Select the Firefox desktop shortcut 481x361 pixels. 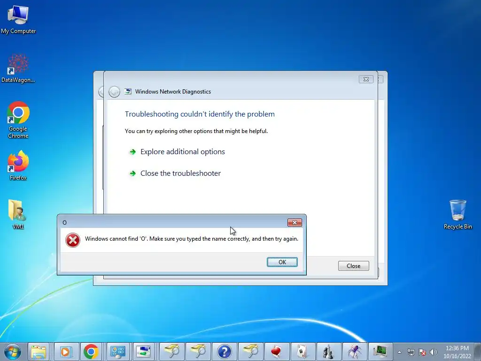18,165
